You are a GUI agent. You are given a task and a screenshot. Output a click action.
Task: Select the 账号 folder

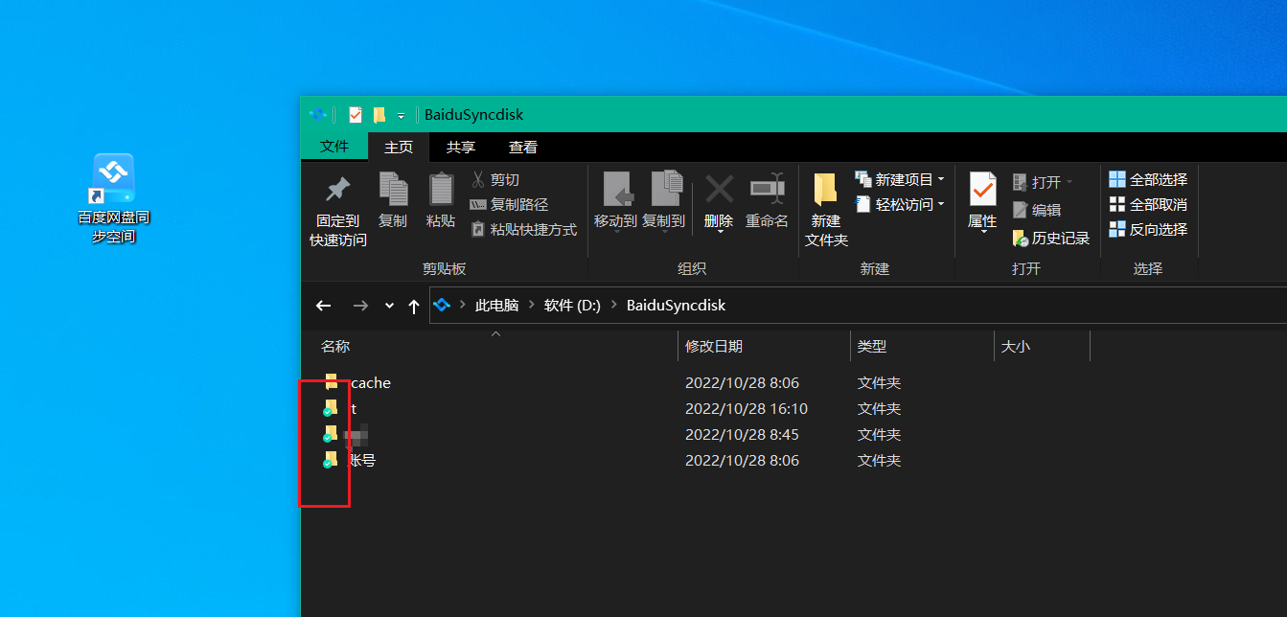(x=350, y=460)
